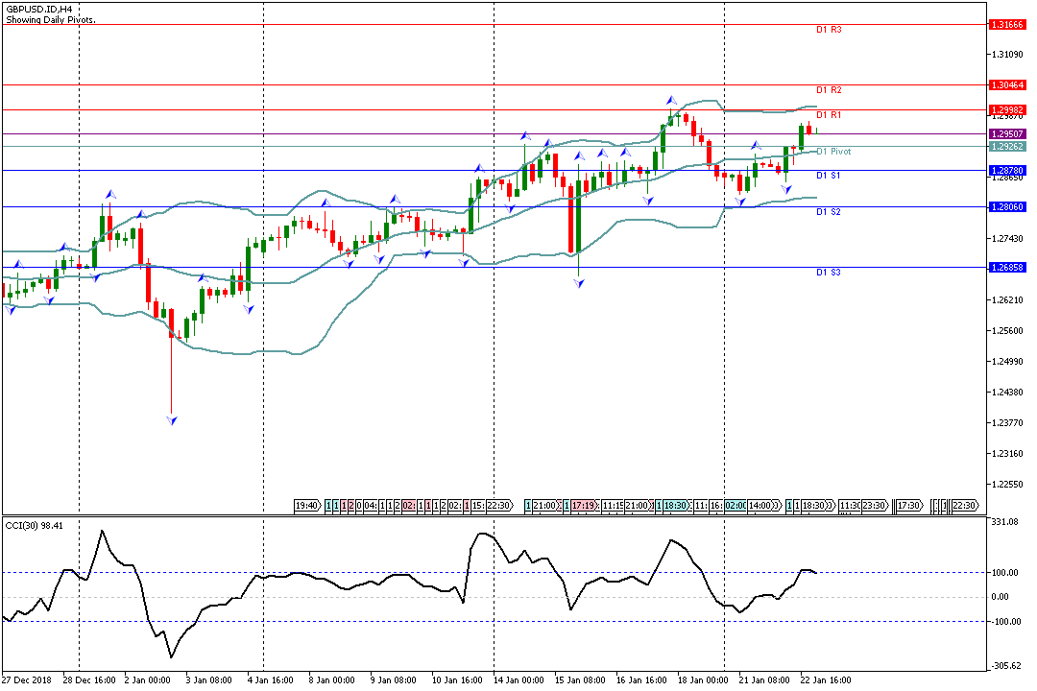Image resolution: width=1037 pixels, height=691 pixels.
Task: Open the 19:40 event marker
Action: (306, 505)
